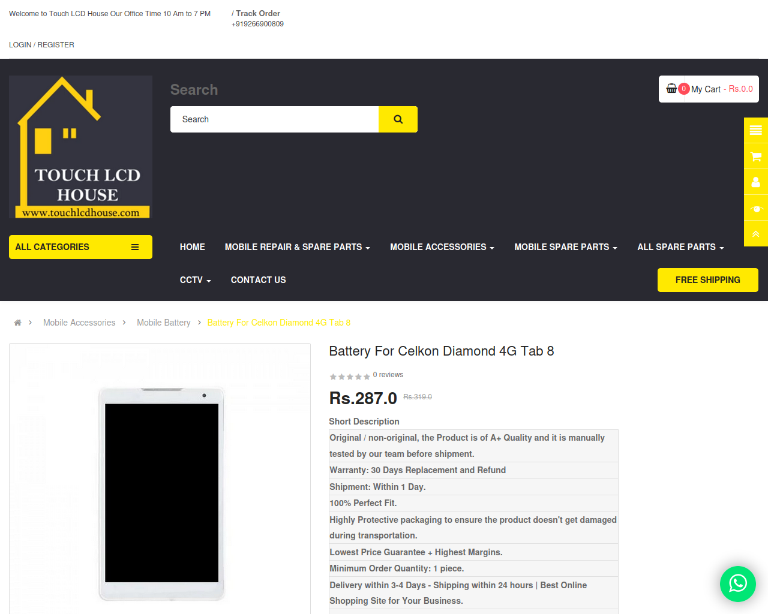Image resolution: width=768 pixels, height=614 pixels.
Task: Click the yellow search magnifier button
Action: [398, 119]
